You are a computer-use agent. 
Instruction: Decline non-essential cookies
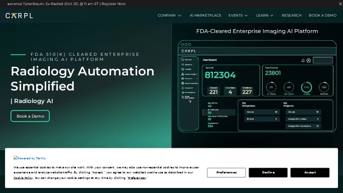[x=268, y=172]
